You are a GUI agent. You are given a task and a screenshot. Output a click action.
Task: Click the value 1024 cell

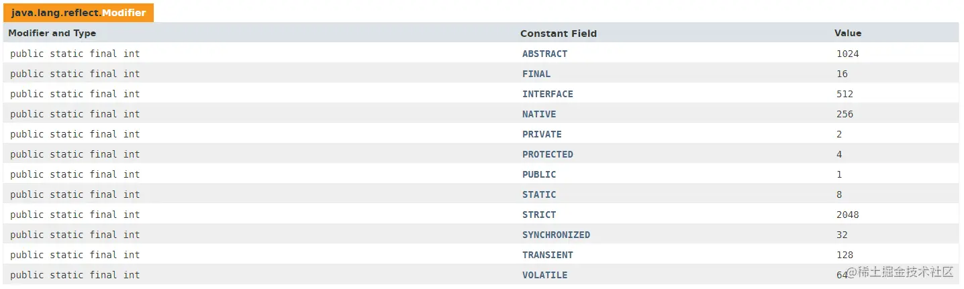click(848, 54)
